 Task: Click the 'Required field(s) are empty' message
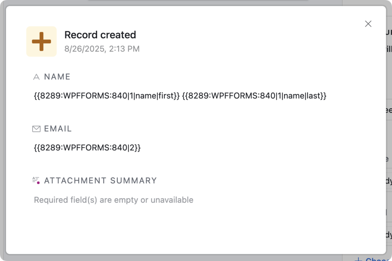[x=113, y=200]
